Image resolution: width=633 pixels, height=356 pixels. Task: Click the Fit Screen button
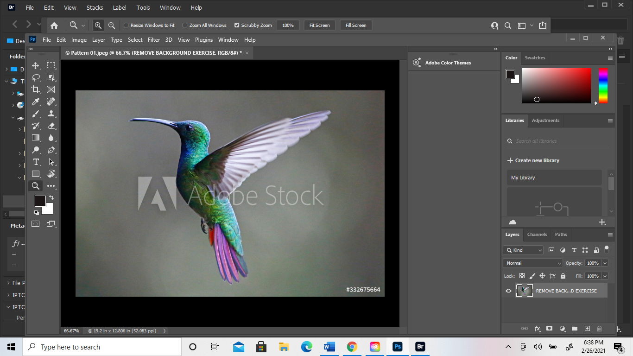319,25
